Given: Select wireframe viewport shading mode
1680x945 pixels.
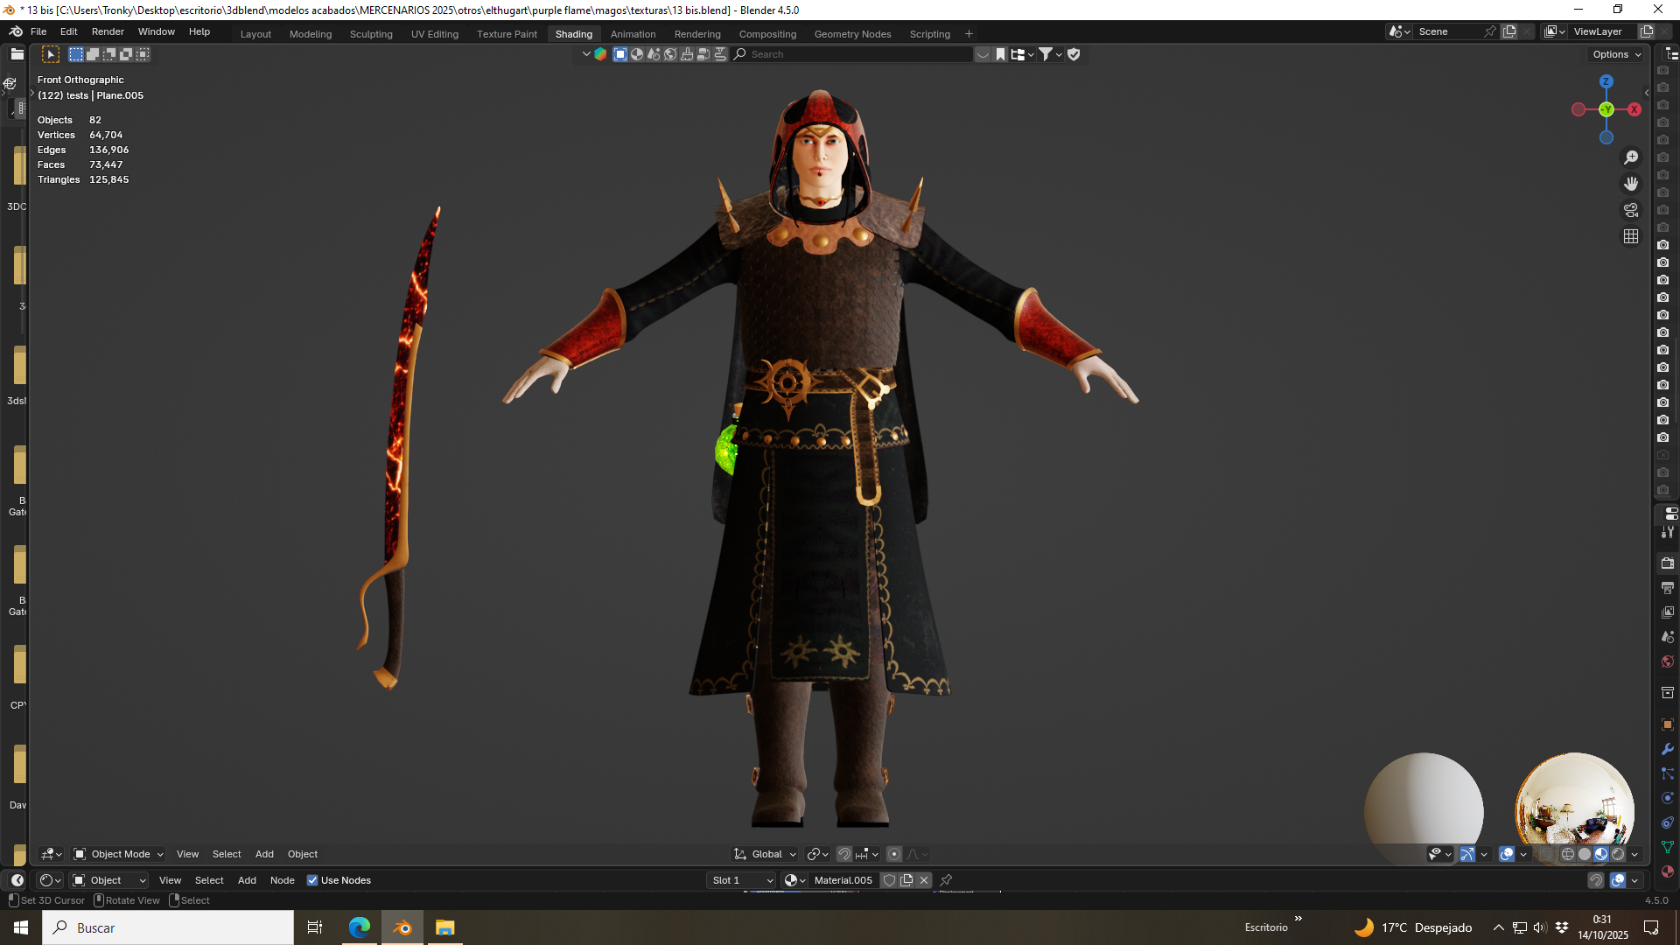Looking at the screenshot, I should click(1568, 854).
